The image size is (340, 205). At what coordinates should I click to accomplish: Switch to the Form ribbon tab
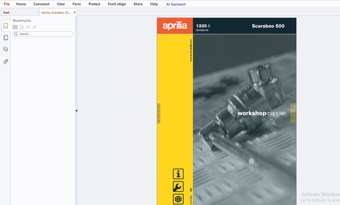(x=77, y=4)
